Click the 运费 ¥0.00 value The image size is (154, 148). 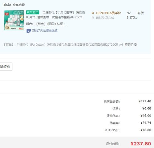pyautogui.click(x=147, y=108)
